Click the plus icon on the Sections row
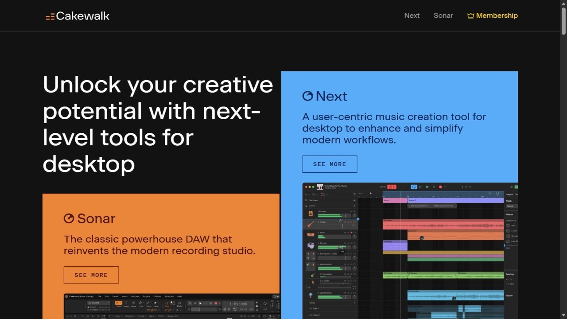This screenshot has height=319, width=567. [x=354, y=200]
